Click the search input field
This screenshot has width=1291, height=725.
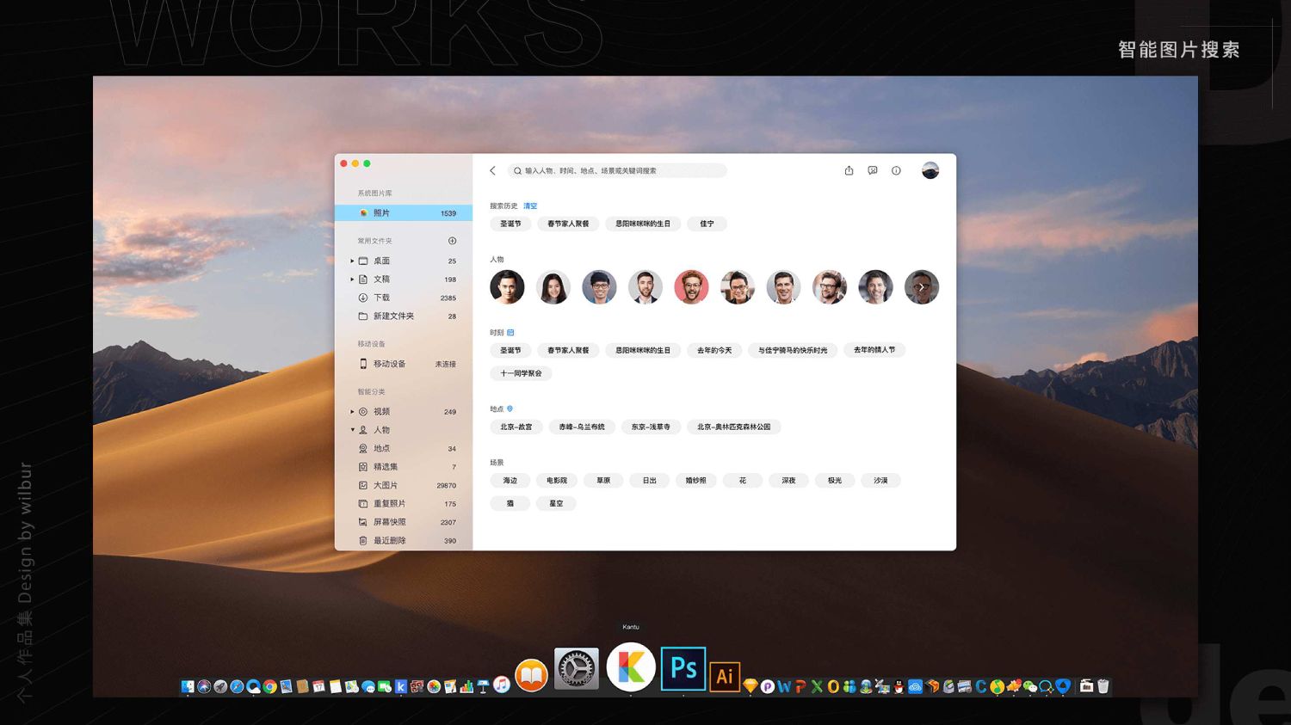pyautogui.click(x=620, y=171)
